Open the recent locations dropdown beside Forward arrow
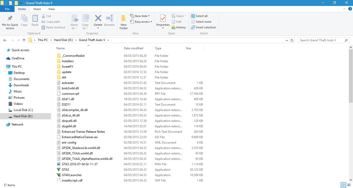Image resolution: width=353 pixels, height=188 pixels. point(19,40)
